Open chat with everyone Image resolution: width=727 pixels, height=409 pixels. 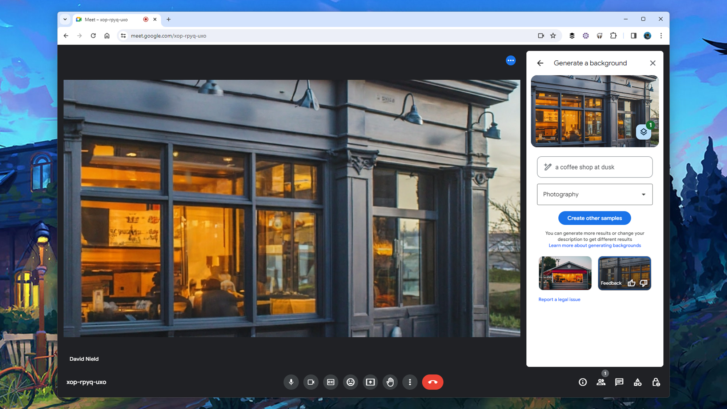619,382
